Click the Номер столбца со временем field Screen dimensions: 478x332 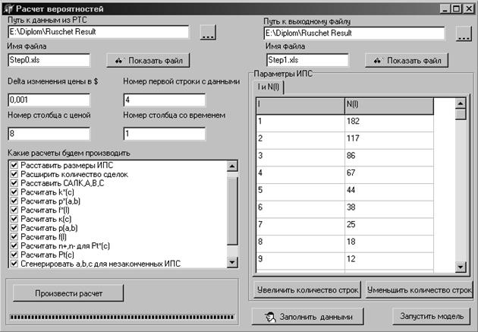pos(165,134)
